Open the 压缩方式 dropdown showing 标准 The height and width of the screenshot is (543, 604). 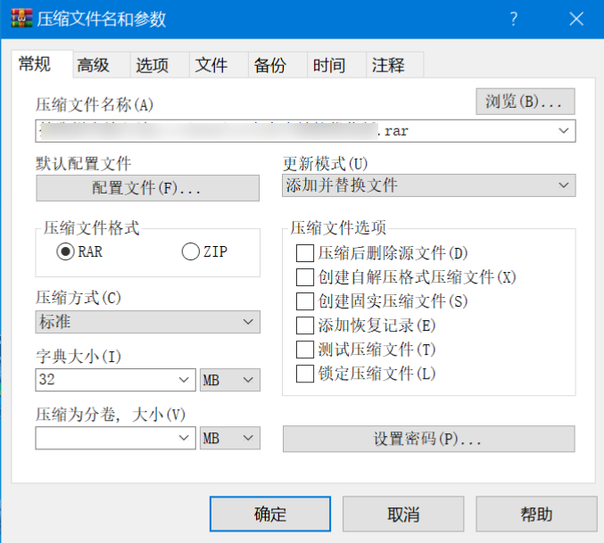147,322
